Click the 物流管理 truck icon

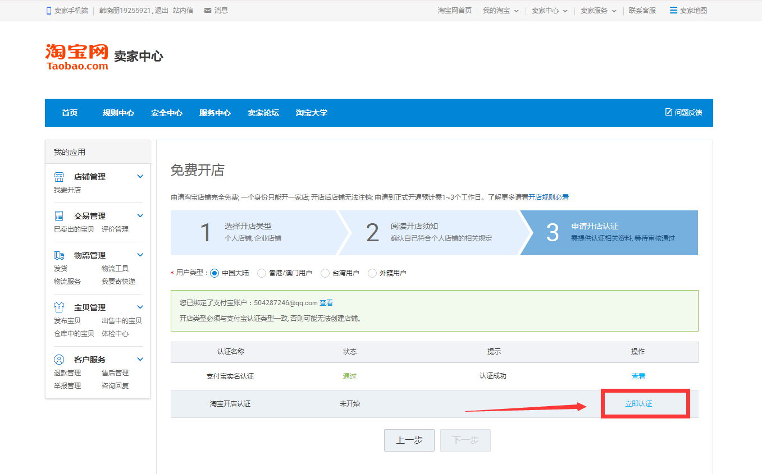(59, 255)
